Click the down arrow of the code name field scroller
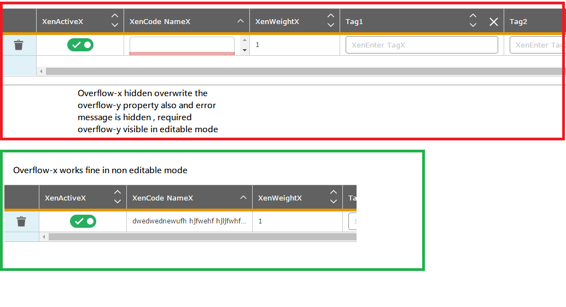 [x=245, y=50]
